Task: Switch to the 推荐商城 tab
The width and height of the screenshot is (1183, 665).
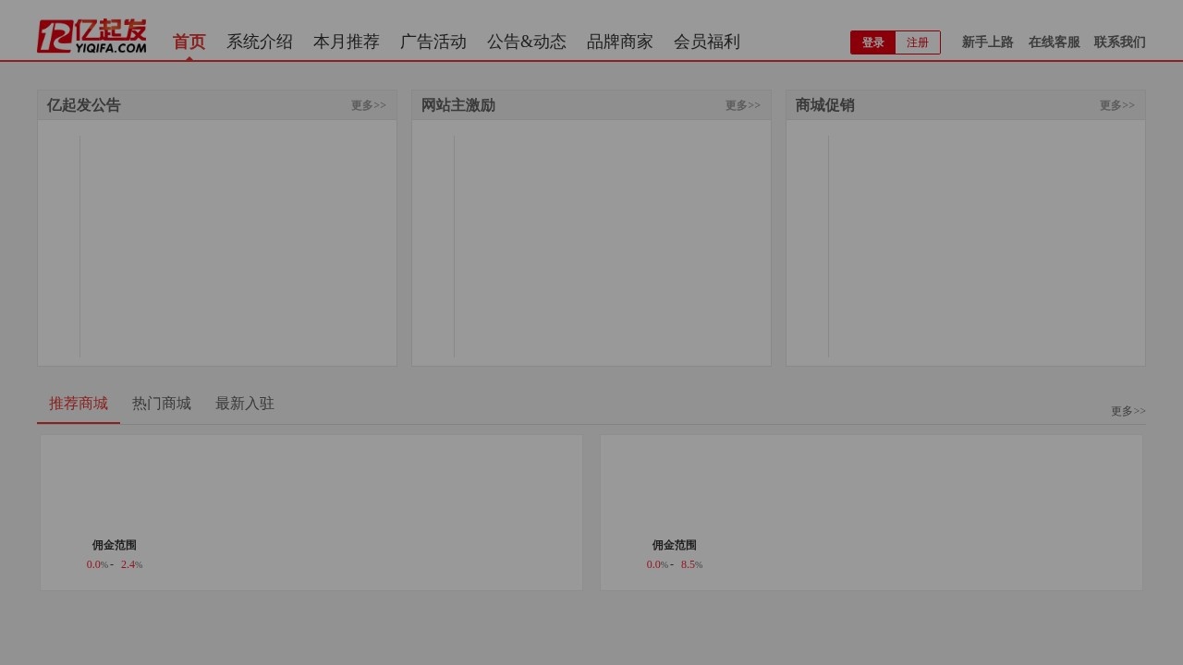Action: point(79,404)
